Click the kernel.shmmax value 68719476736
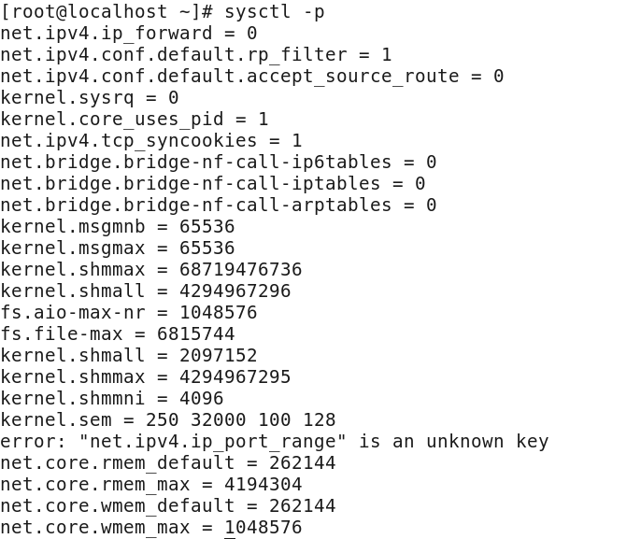641x539 pixels. click(241, 270)
